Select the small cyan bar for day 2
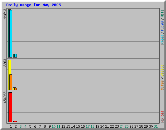The height and width of the screenshot is (130, 166). coord(16,56)
